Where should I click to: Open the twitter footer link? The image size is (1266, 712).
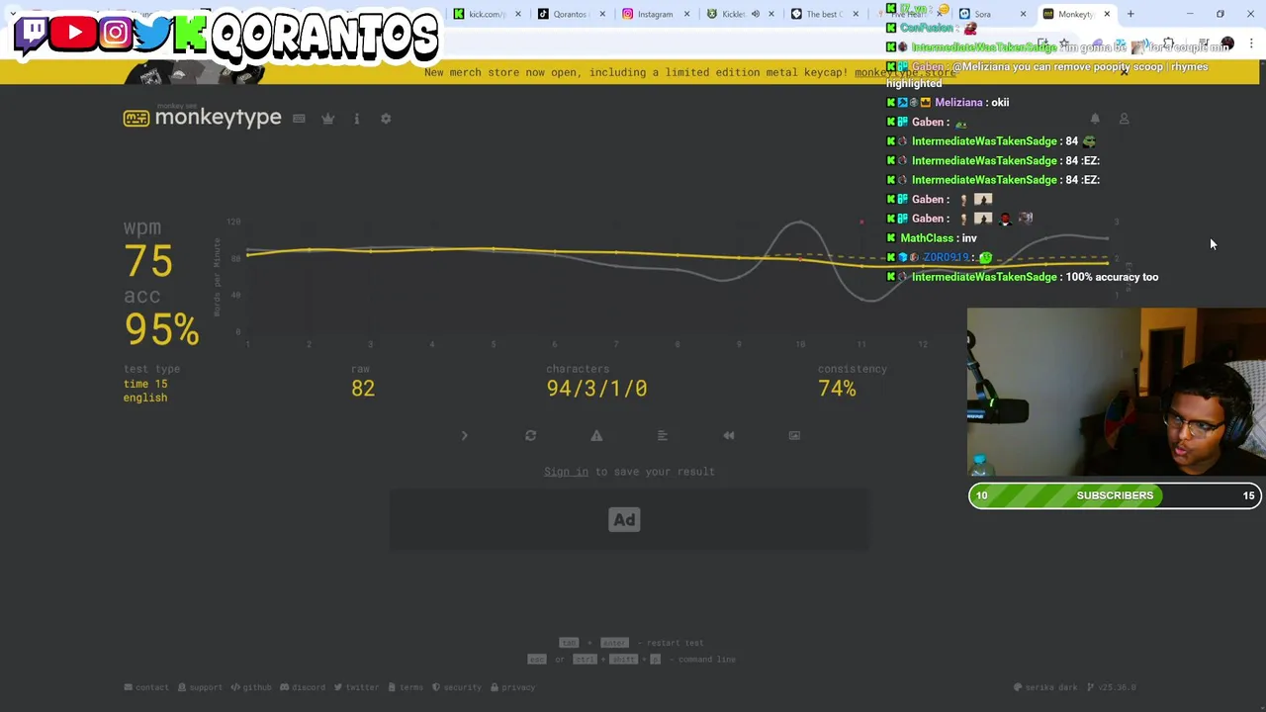(x=356, y=687)
